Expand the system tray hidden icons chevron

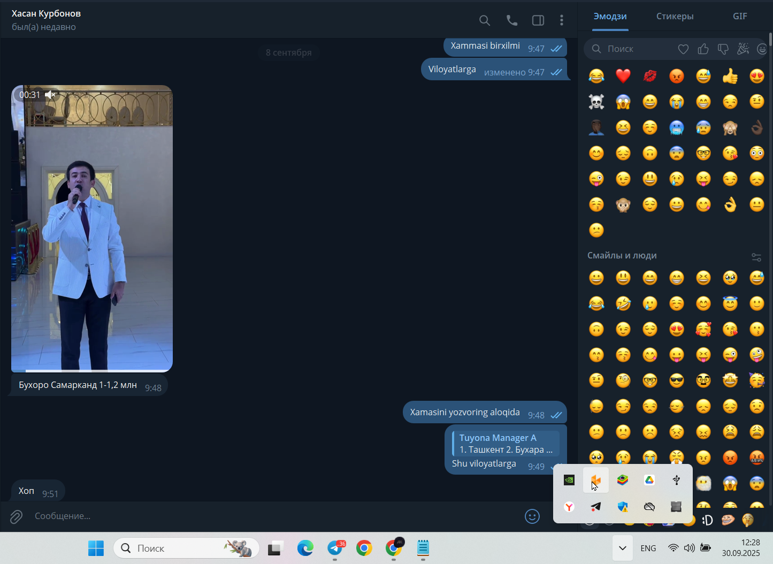(x=622, y=548)
